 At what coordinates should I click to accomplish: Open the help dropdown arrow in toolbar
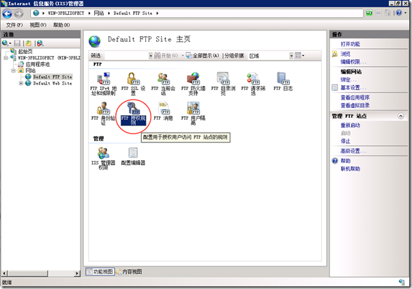[405, 13]
